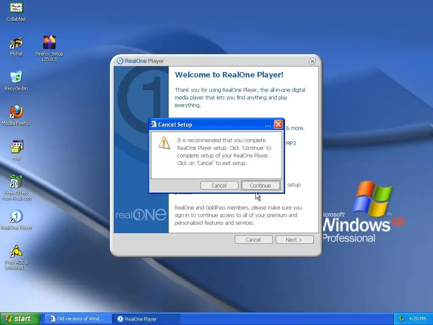Click the 'Welcome to RealOne Player!' heading
The image size is (433, 325).
229,74
